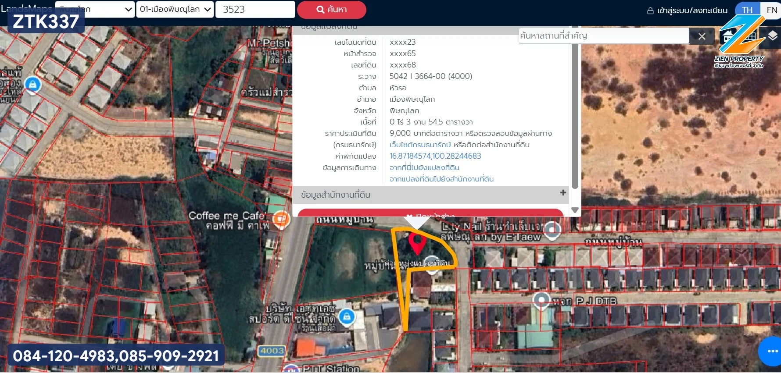
Task: Open login/register link
Action: pos(687,11)
